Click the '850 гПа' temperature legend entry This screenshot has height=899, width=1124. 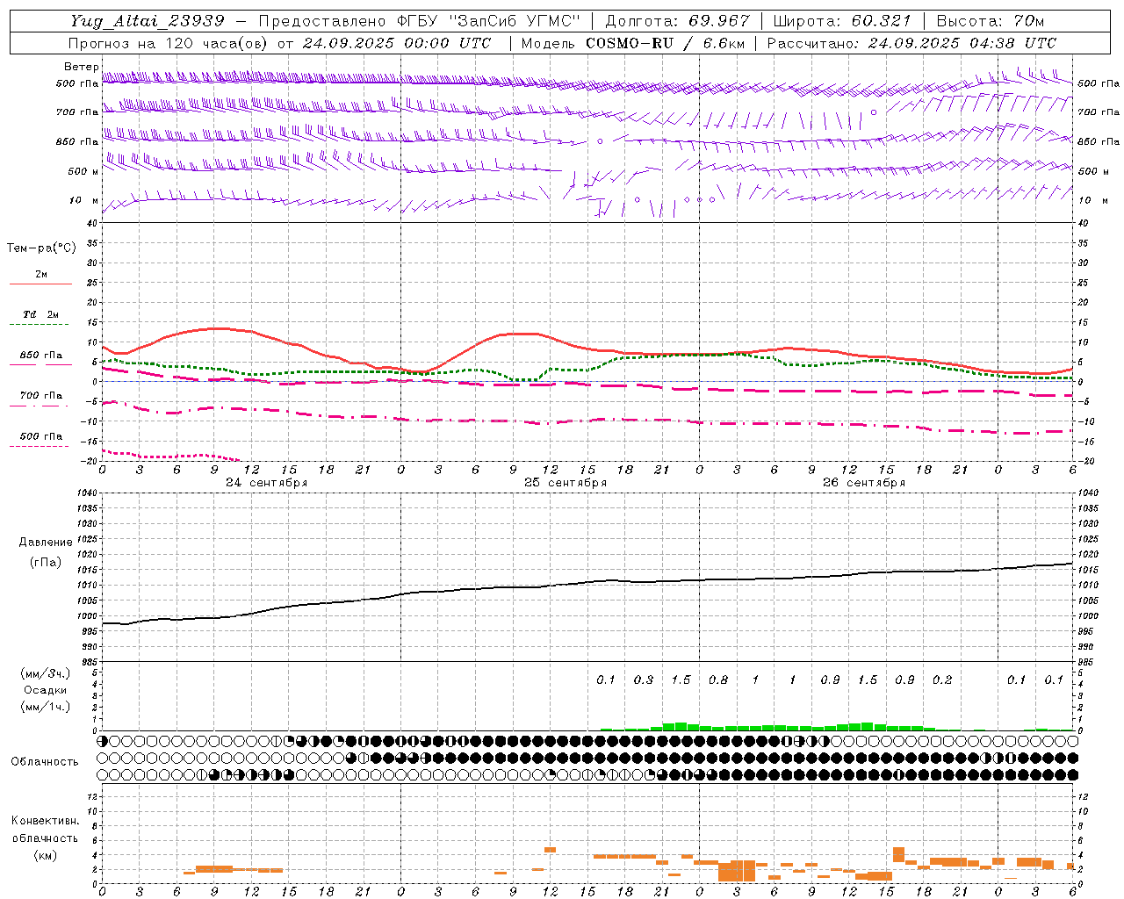pos(41,356)
